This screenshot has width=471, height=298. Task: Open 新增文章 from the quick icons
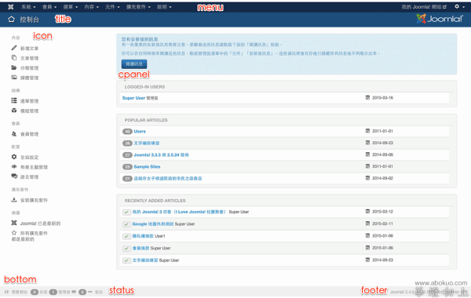[x=29, y=49]
